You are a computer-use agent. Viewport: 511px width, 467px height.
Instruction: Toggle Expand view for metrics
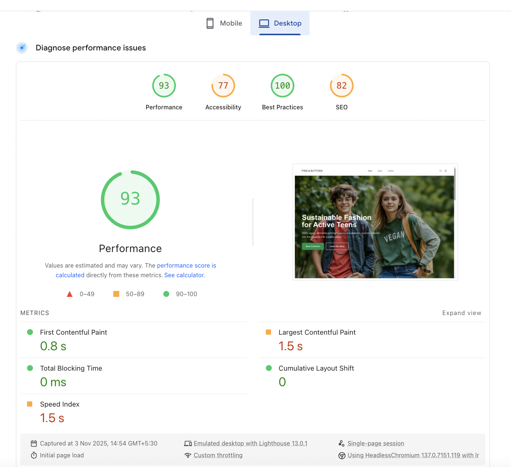click(461, 313)
